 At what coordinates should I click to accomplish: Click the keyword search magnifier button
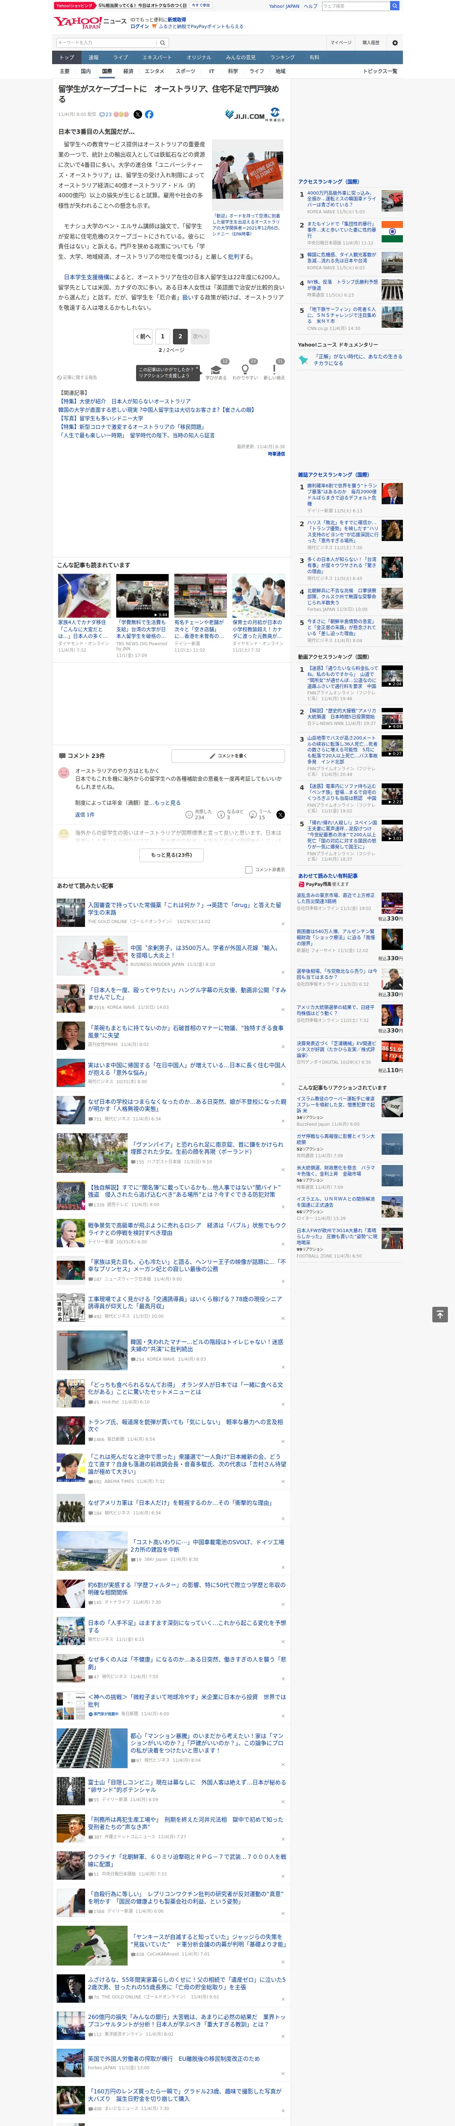tap(163, 43)
